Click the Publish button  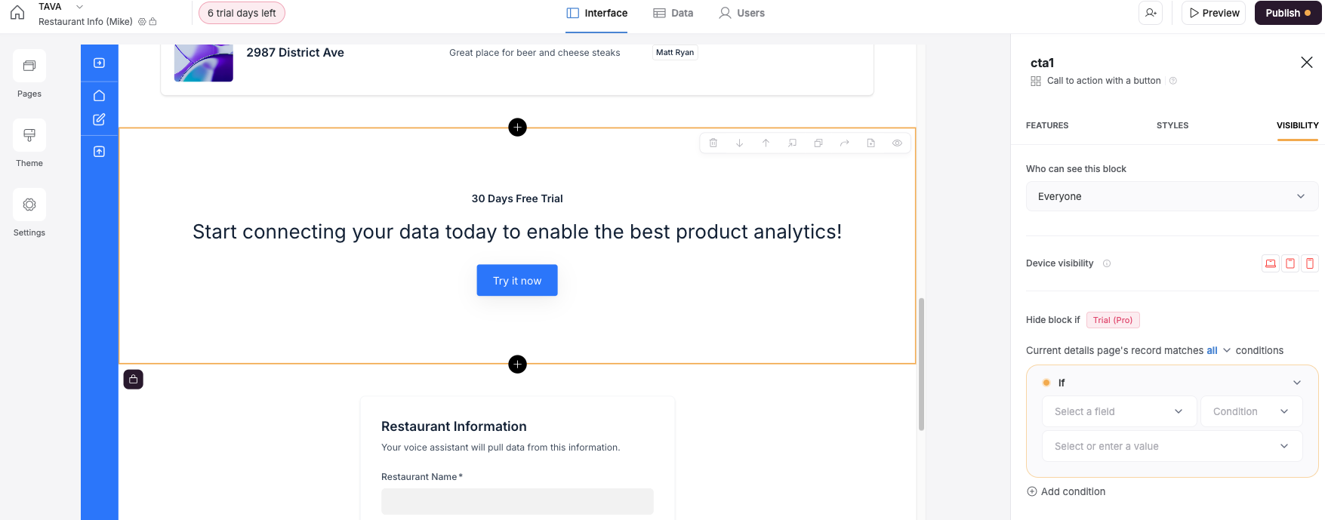coord(1287,13)
